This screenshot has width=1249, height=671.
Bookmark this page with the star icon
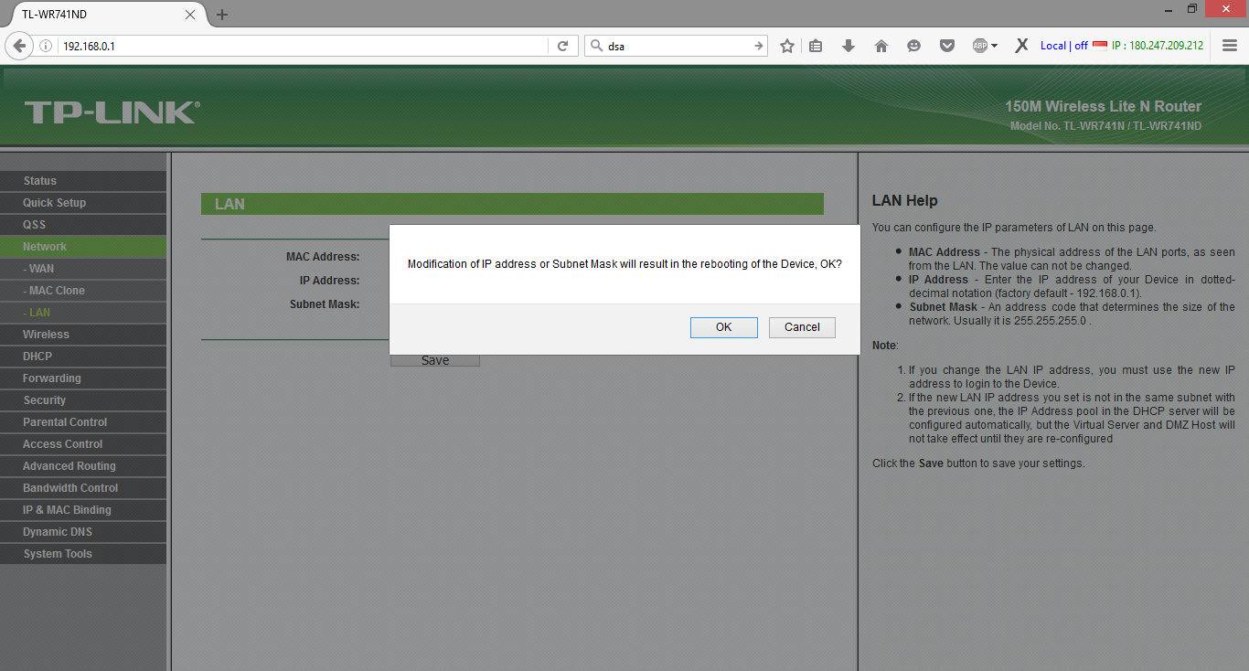[786, 46]
